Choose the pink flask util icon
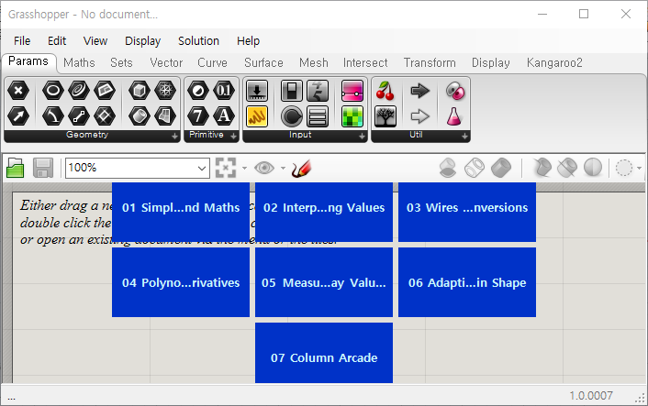This screenshot has height=406, width=648. [x=454, y=116]
